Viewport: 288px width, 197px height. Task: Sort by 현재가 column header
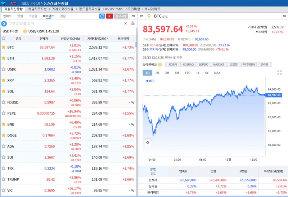click(x=44, y=39)
